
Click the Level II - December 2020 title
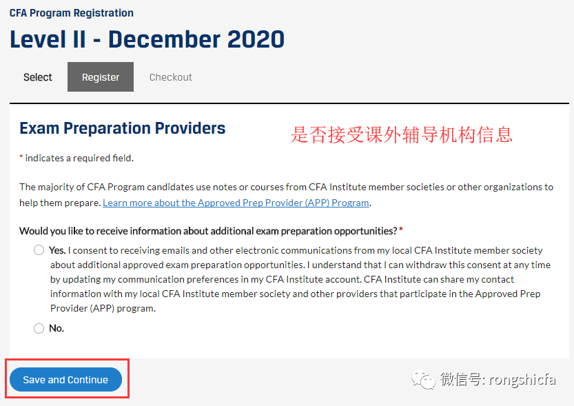[x=147, y=39]
